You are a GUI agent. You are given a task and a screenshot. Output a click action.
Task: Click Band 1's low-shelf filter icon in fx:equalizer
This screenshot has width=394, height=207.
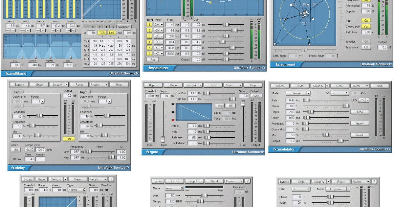(156, 25)
